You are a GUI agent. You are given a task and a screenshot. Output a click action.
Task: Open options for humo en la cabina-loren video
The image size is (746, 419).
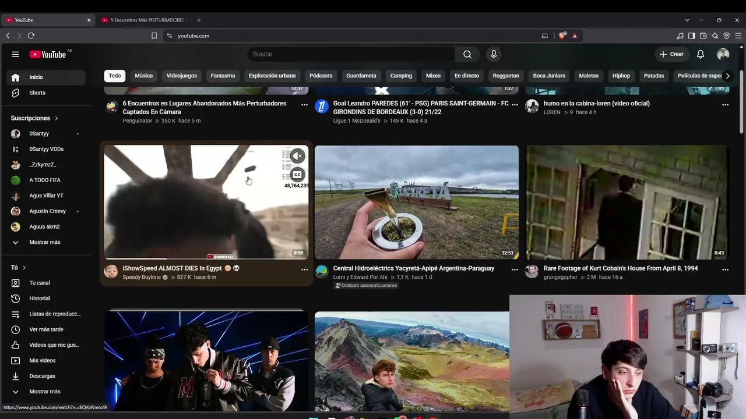(725, 105)
